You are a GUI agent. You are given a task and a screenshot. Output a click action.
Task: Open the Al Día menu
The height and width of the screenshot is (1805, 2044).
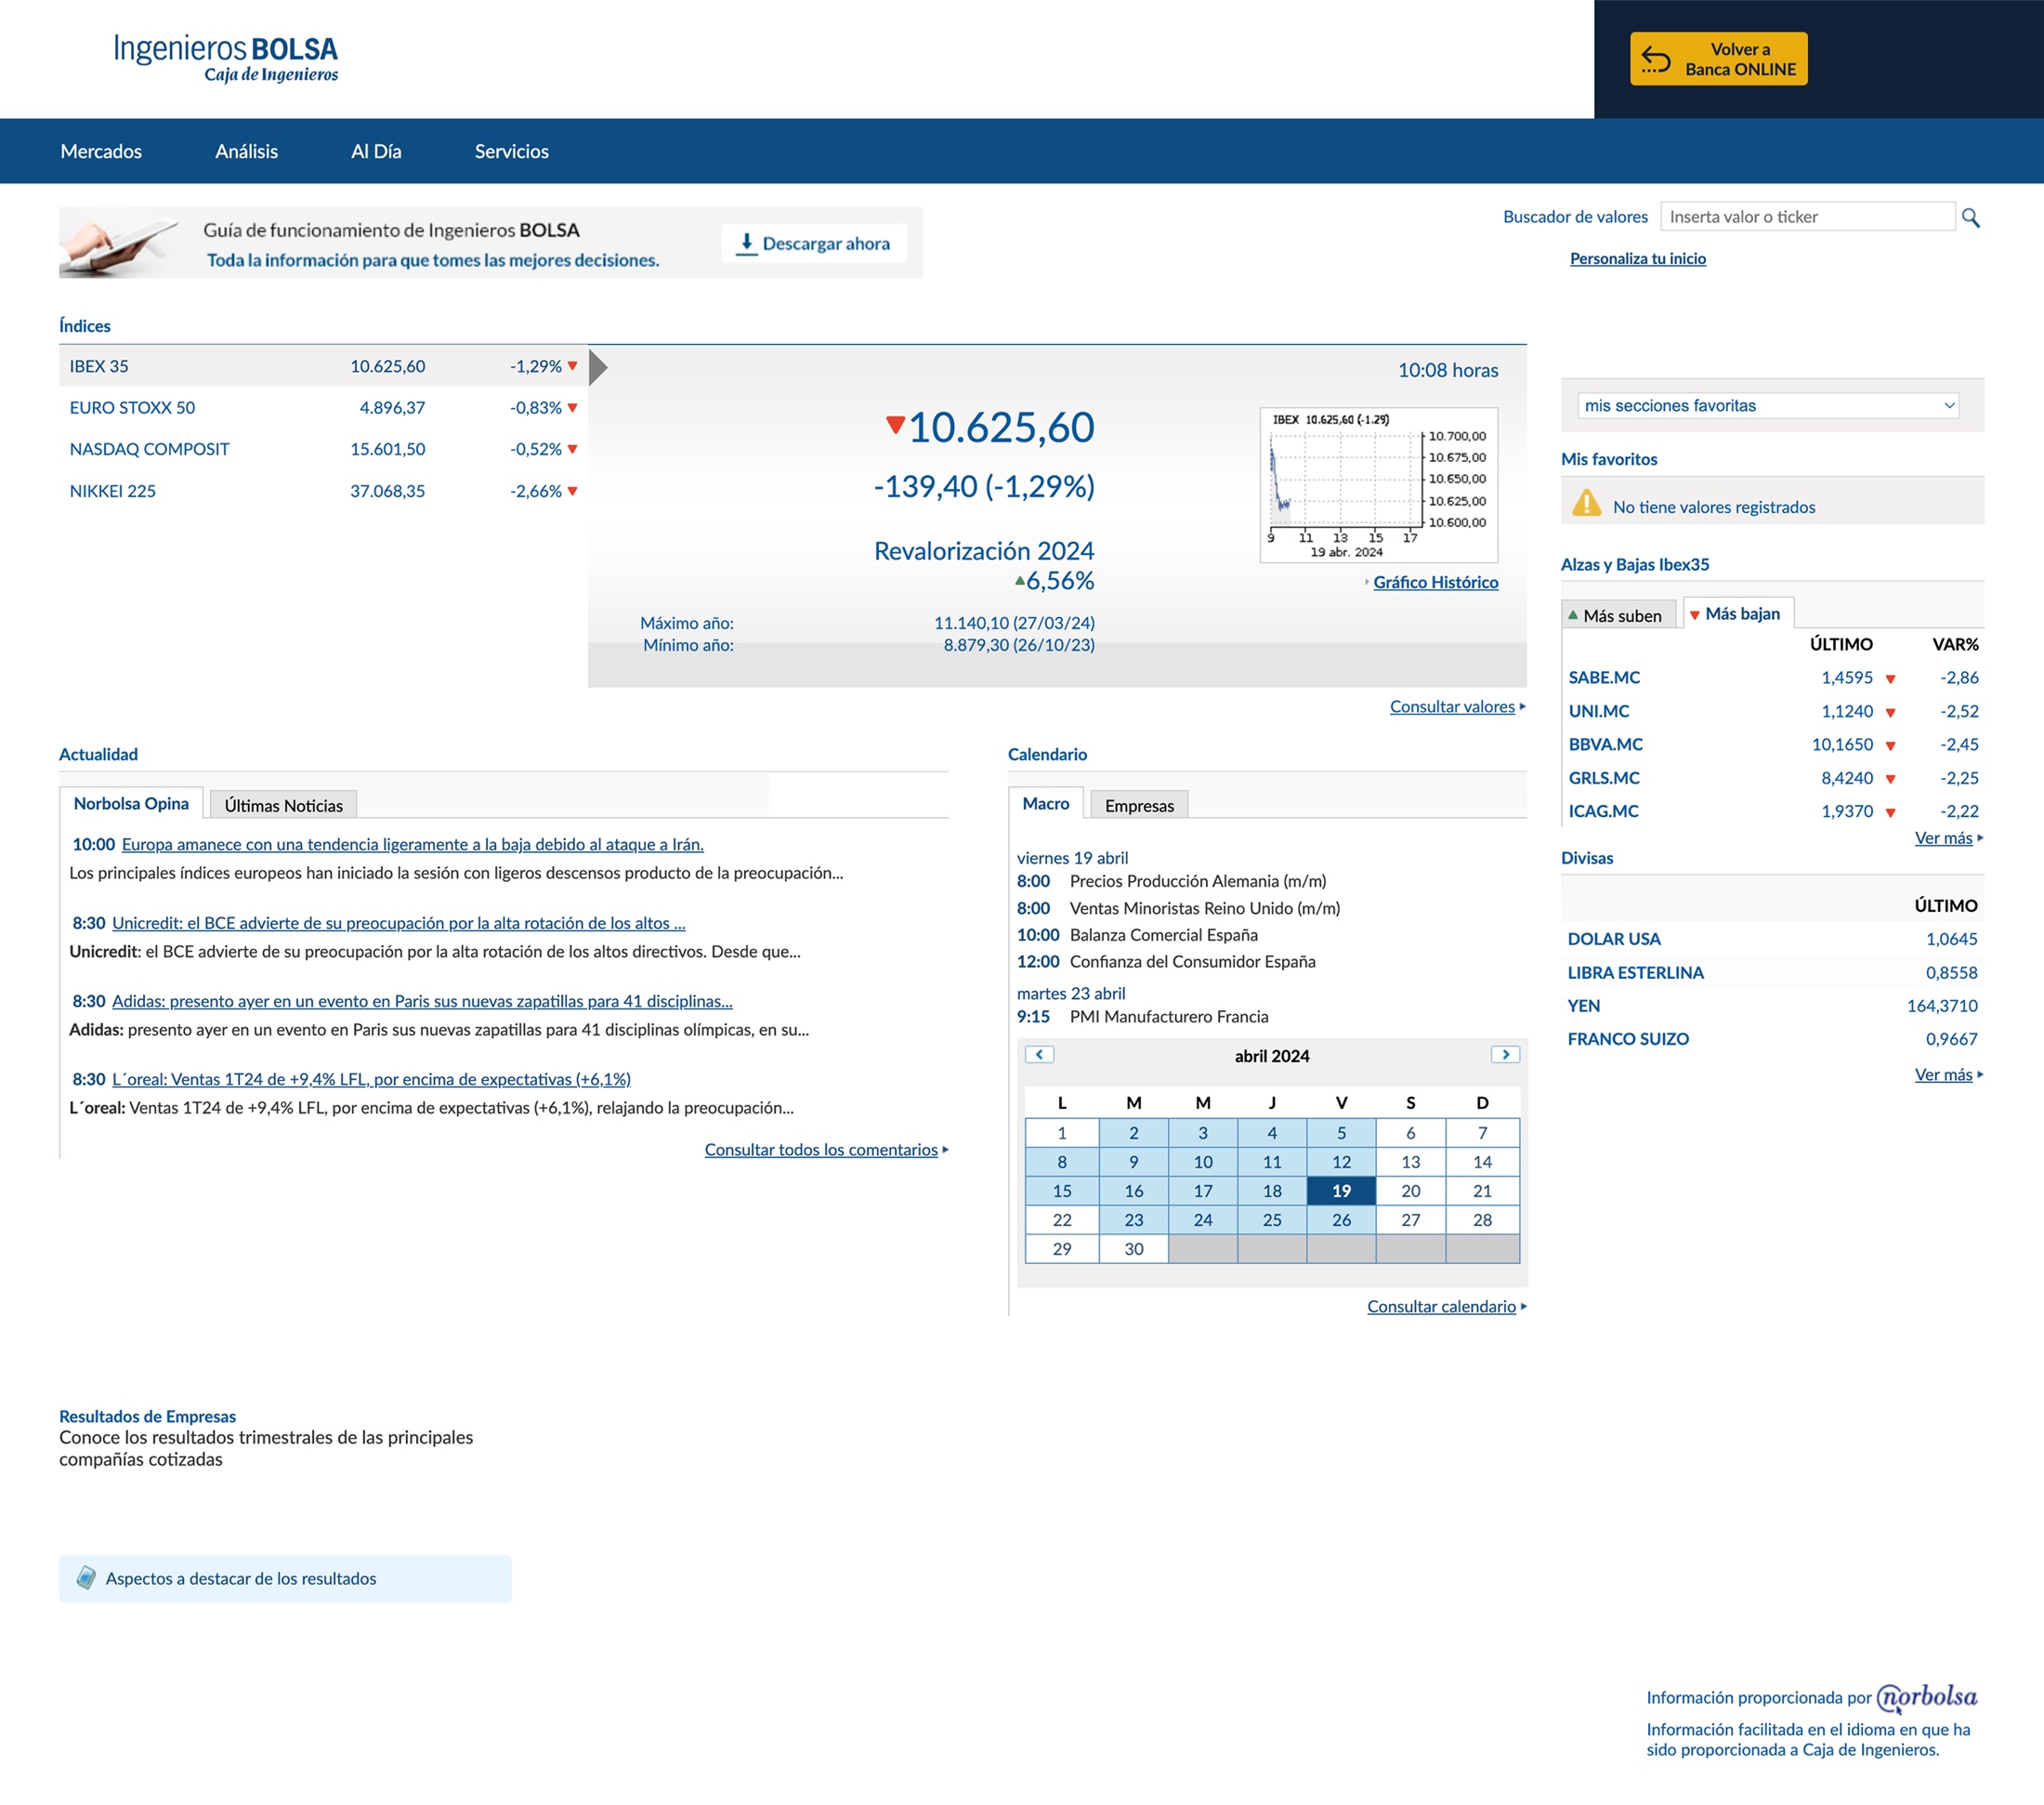[376, 152]
